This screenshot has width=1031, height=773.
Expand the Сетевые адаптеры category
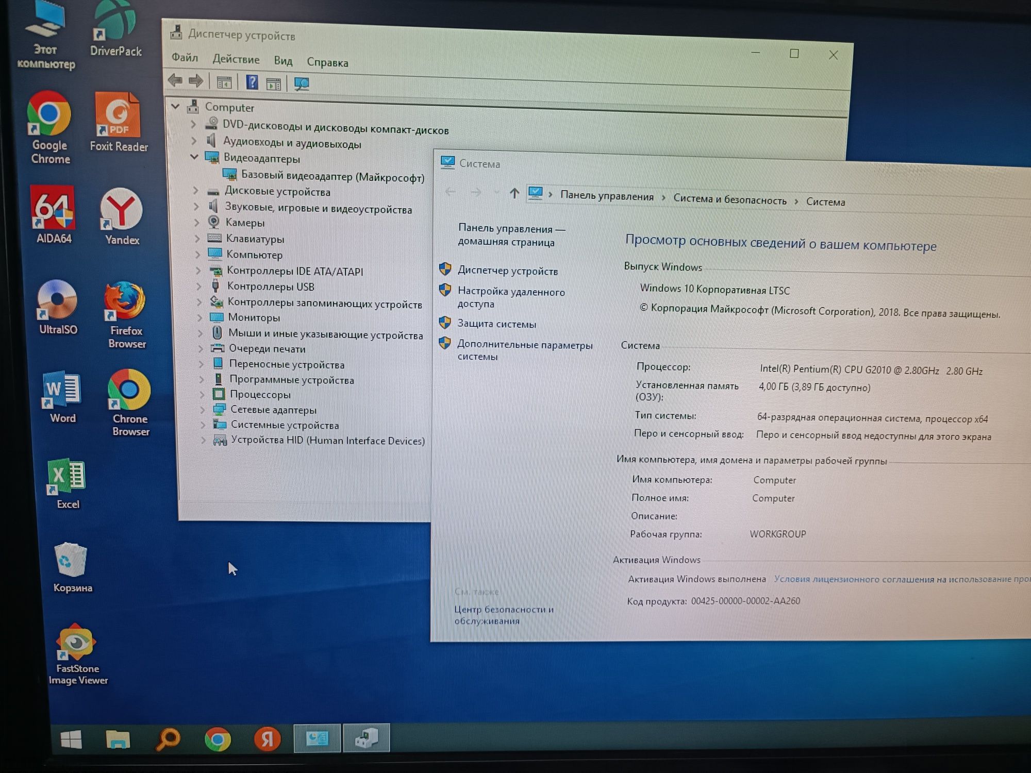(203, 410)
